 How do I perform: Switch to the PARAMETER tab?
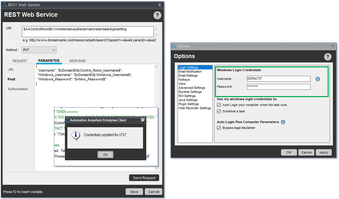[x=49, y=60]
